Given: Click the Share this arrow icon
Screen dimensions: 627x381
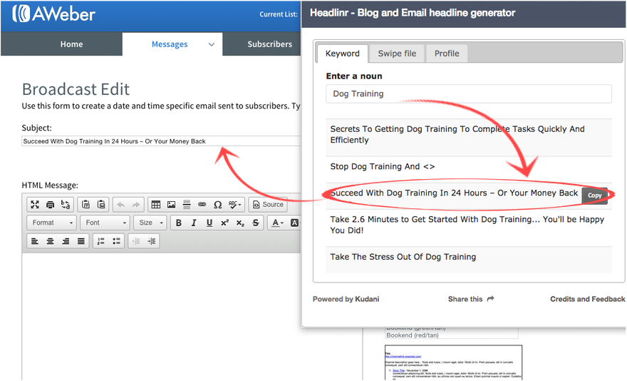Looking at the screenshot, I should point(491,298).
